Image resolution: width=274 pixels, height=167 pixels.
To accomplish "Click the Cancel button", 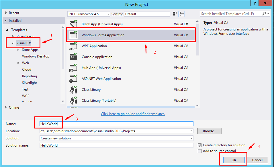I will pyautogui.click(x=257, y=160).
